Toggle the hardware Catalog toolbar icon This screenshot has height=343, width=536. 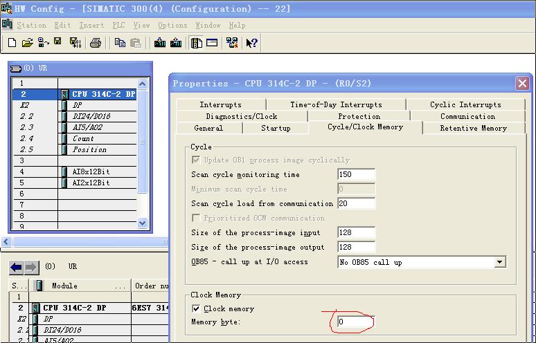(196, 43)
